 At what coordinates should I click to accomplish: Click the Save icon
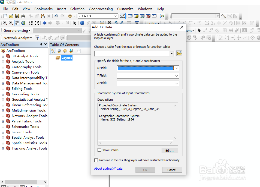pyautogui.click(x=17, y=16)
